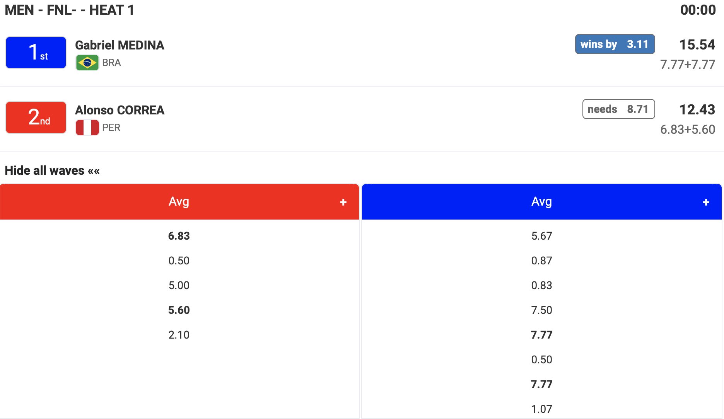Click the blue 1st place badge
The width and height of the screenshot is (724, 419).
click(36, 53)
